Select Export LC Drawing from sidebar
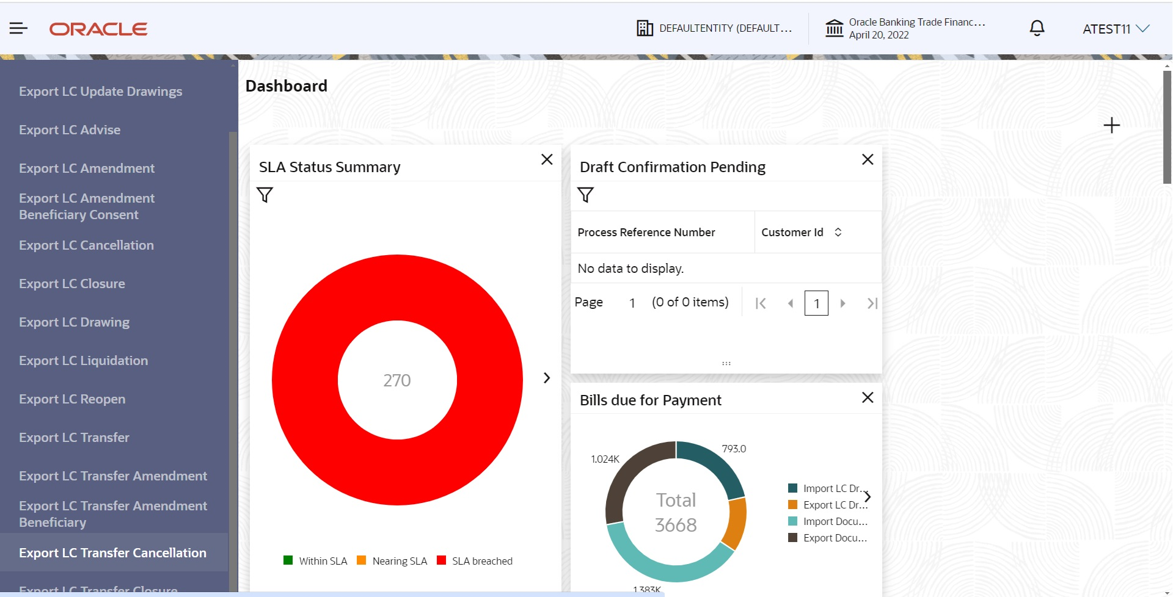The height and width of the screenshot is (597, 1173). (x=75, y=322)
